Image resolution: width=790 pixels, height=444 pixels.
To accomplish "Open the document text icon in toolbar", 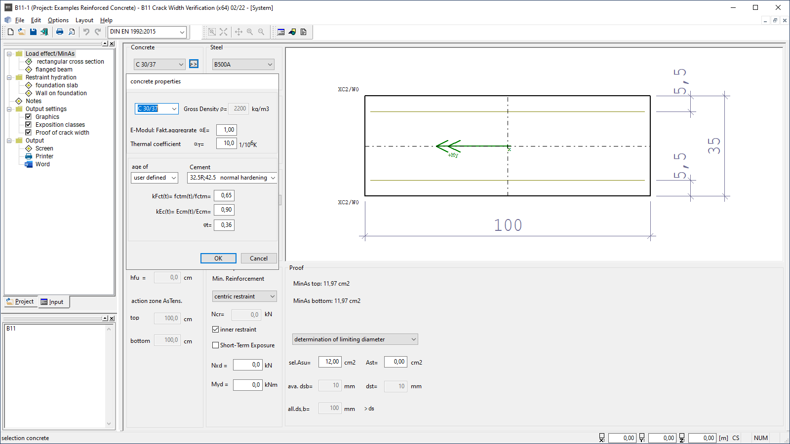I will point(304,32).
